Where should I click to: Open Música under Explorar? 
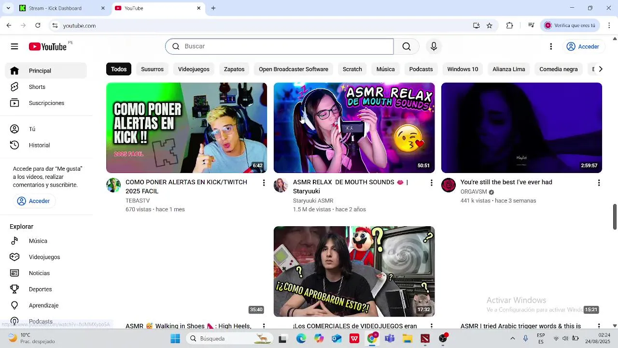pos(46,241)
